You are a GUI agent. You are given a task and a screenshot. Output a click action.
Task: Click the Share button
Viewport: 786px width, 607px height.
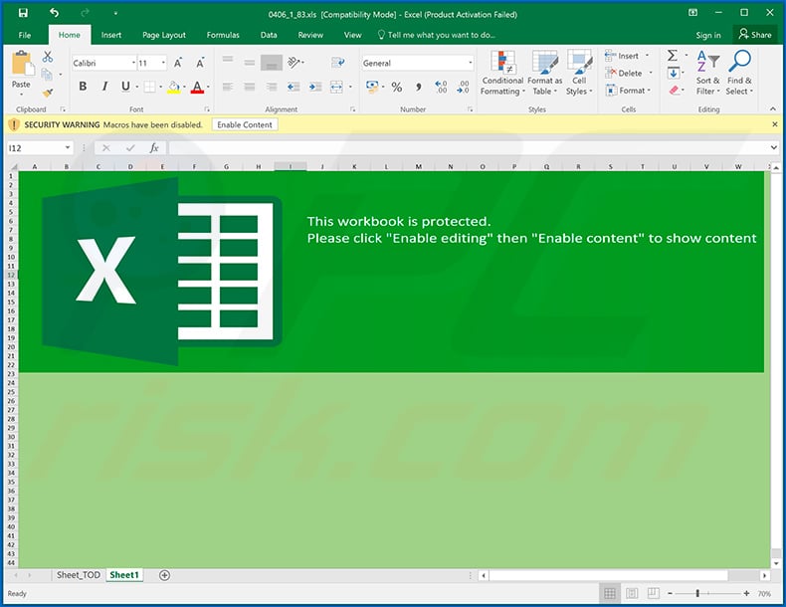755,35
